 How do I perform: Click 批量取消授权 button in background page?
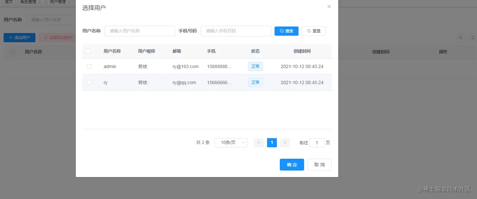coord(57,38)
